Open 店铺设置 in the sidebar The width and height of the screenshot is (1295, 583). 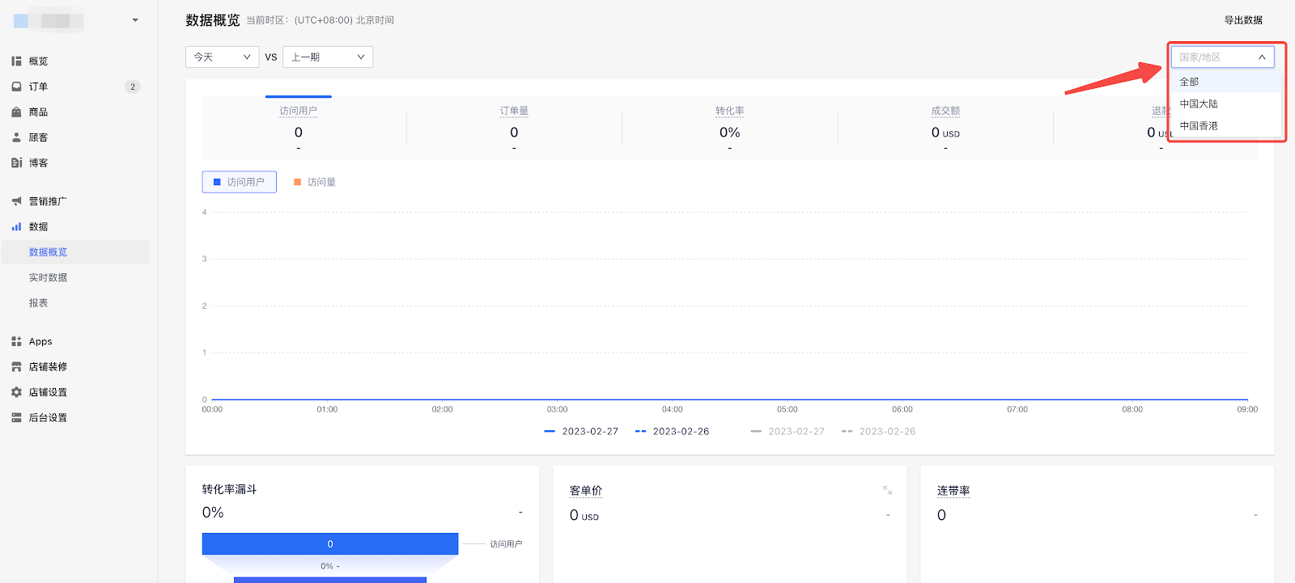(48, 392)
